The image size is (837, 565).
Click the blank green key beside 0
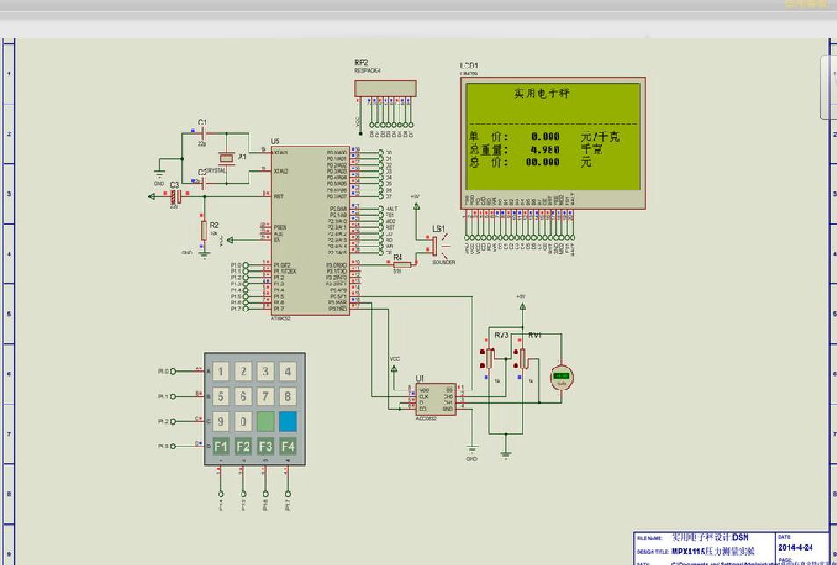coord(266,422)
